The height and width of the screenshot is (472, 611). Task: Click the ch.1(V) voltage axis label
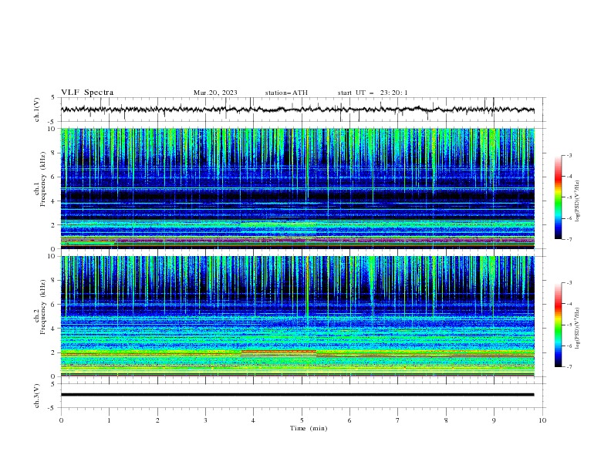point(37,110)
